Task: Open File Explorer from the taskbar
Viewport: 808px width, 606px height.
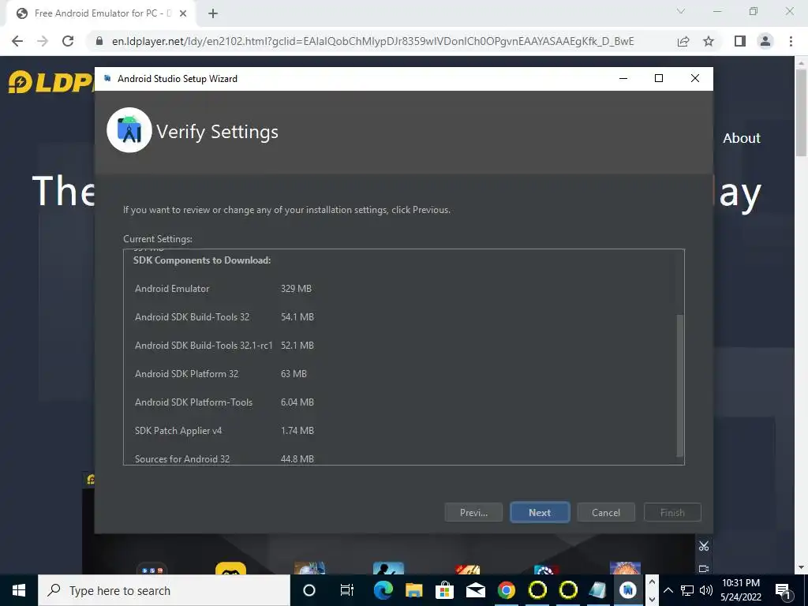Action: (413, 590)
